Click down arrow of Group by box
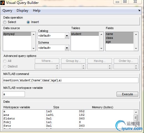 coord(83,68)
